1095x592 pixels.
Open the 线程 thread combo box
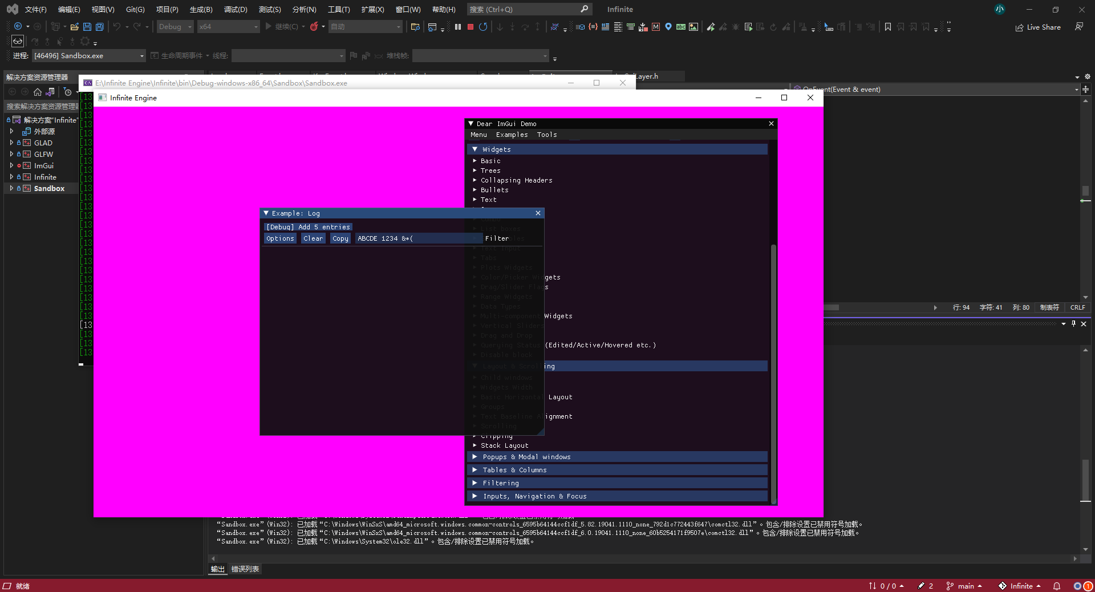coord(288,55)
